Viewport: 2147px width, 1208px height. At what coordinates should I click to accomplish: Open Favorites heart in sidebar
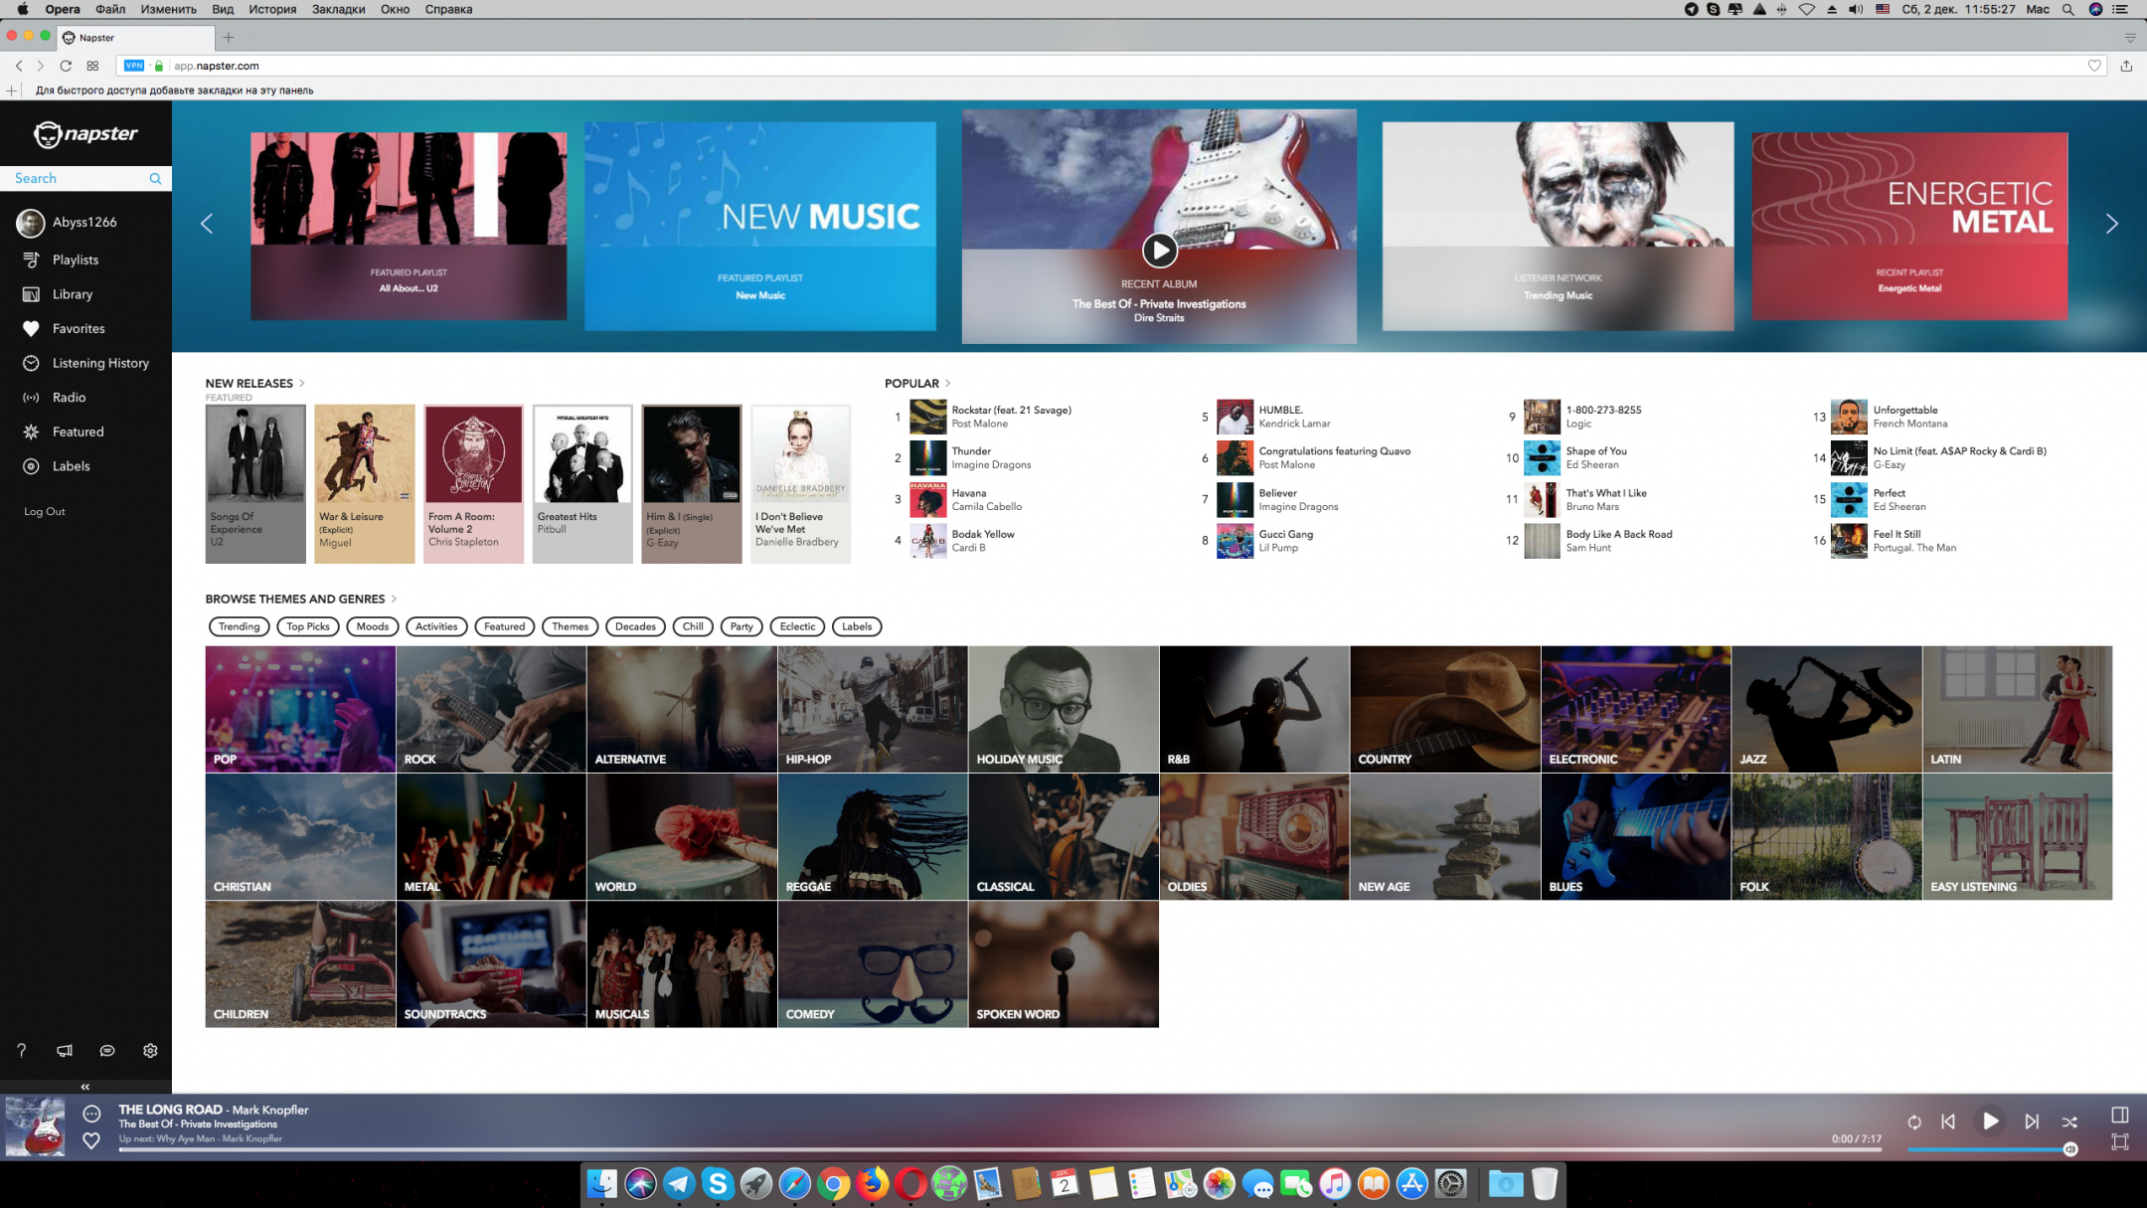(x=31, y=328)
